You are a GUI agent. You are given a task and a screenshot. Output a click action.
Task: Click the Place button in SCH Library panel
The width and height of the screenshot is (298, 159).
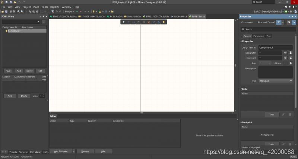click(x=8, y=70)
